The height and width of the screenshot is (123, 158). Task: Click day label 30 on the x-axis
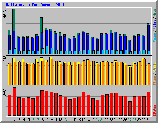click(x=143, y=120)
